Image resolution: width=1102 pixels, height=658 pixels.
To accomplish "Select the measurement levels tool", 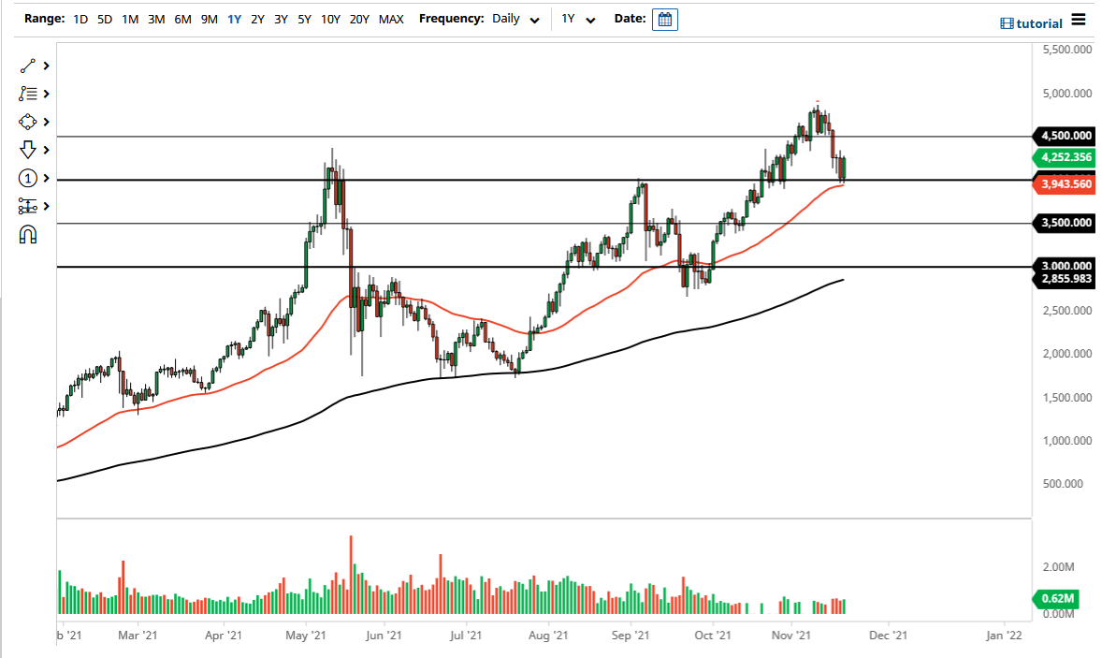I will tap(27, 206).
